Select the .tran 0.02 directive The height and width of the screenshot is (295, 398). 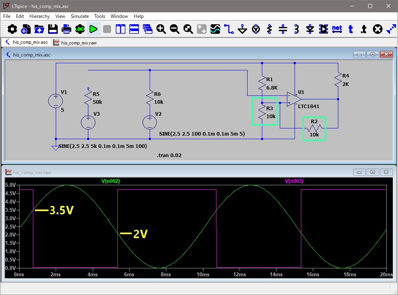pos(169,155)
